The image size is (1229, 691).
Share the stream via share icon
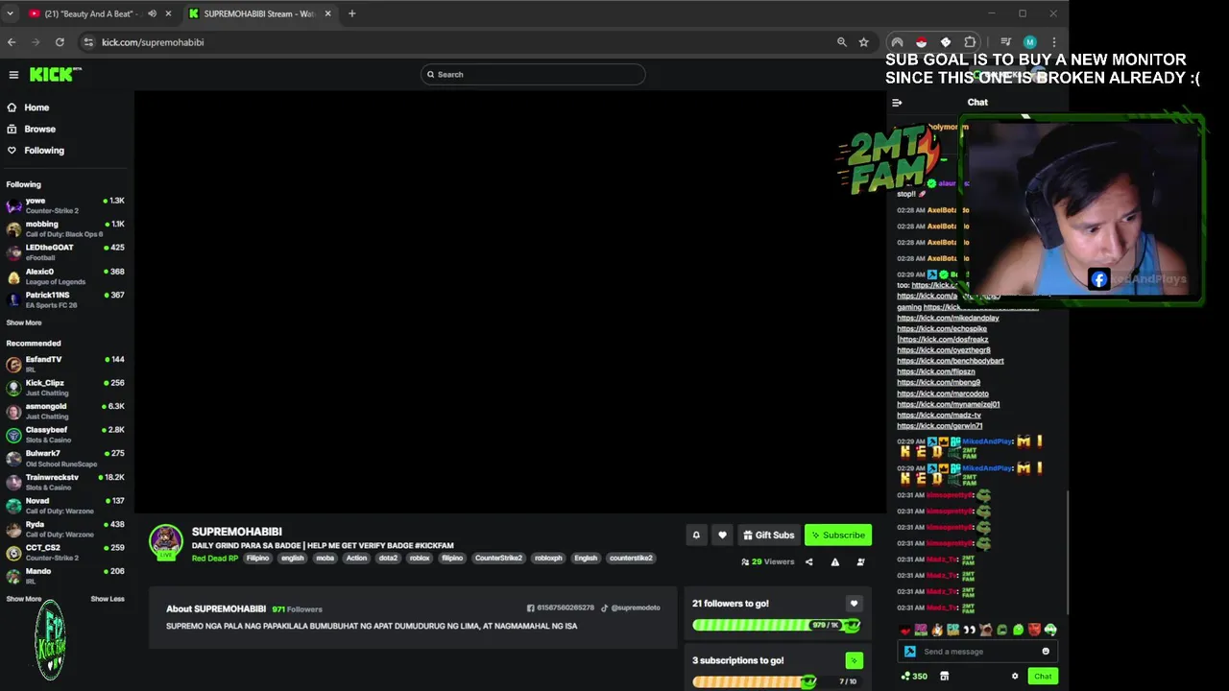(x=808, y=562)
